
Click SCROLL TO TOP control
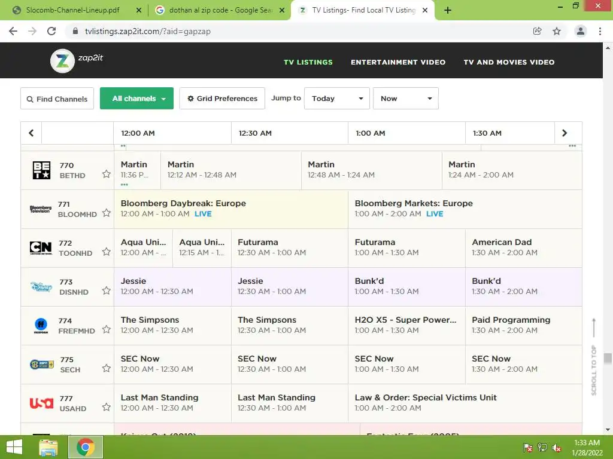coord(594,357)
